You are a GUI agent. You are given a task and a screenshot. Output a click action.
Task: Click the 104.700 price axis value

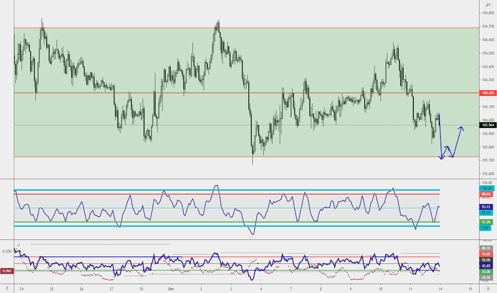488,26
